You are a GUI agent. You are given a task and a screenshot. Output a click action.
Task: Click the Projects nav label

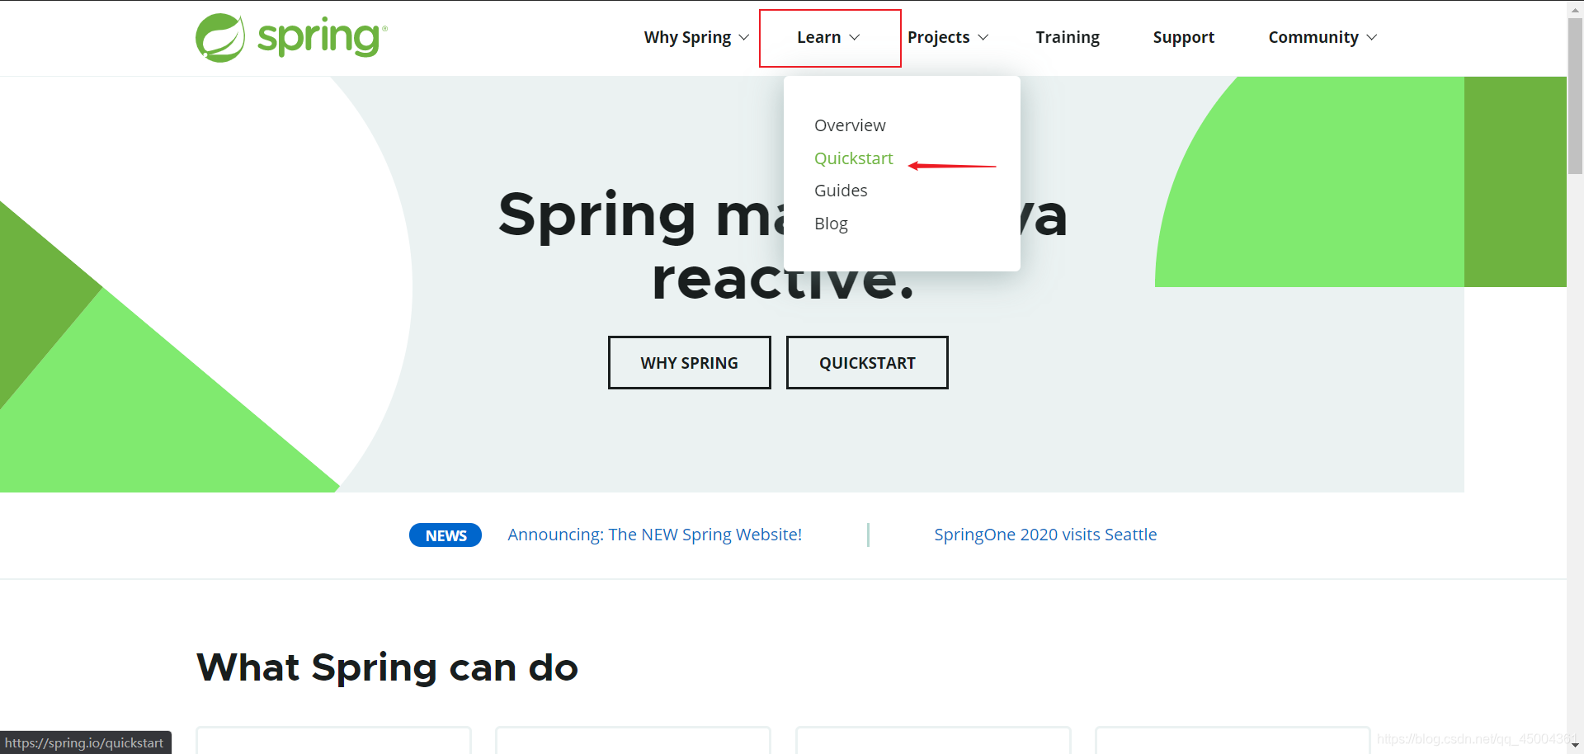tap(938, 37)
